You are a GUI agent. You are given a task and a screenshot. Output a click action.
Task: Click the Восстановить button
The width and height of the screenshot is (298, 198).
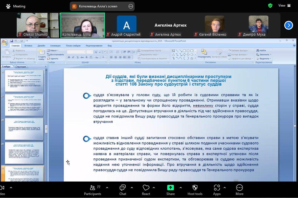pos(55,55)
